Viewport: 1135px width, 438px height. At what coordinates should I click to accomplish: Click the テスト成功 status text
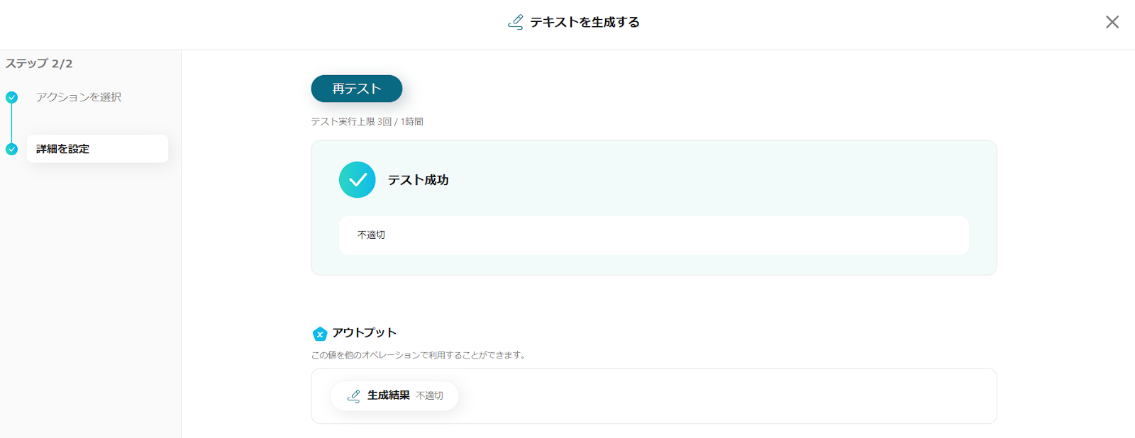[x=418, y=180]
